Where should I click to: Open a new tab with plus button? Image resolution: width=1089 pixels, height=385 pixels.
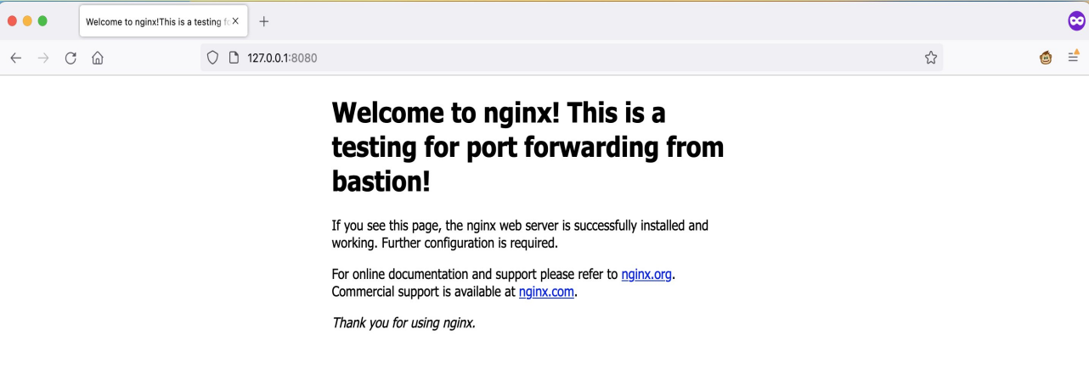coord(264,21)
